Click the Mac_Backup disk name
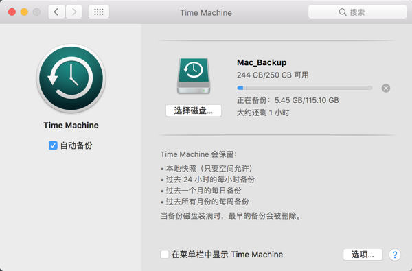 (x=262, y=62)
